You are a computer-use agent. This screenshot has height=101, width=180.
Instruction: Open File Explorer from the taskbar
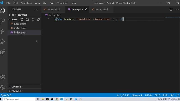click(43, 99)
